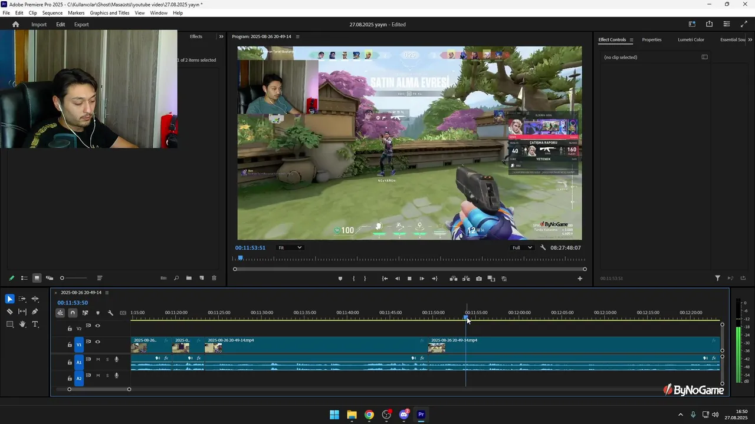Select the Ripple Edit tool

(x=35, y=299)
